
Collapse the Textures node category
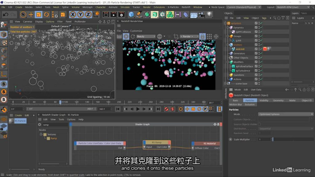tap(41, 134)
